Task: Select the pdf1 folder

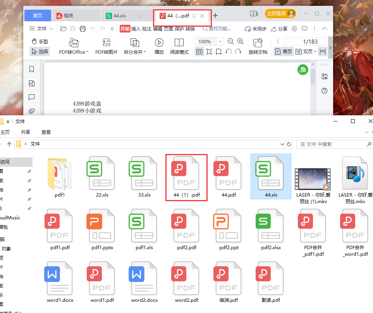Action: 60,177
